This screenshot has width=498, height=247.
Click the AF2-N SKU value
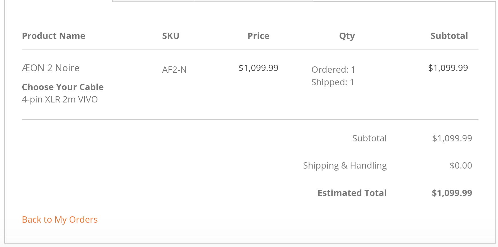pos(174,70)
